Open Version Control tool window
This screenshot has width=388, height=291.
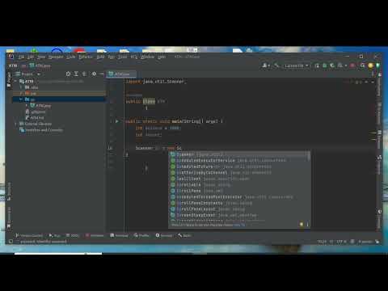click(29, 235)
